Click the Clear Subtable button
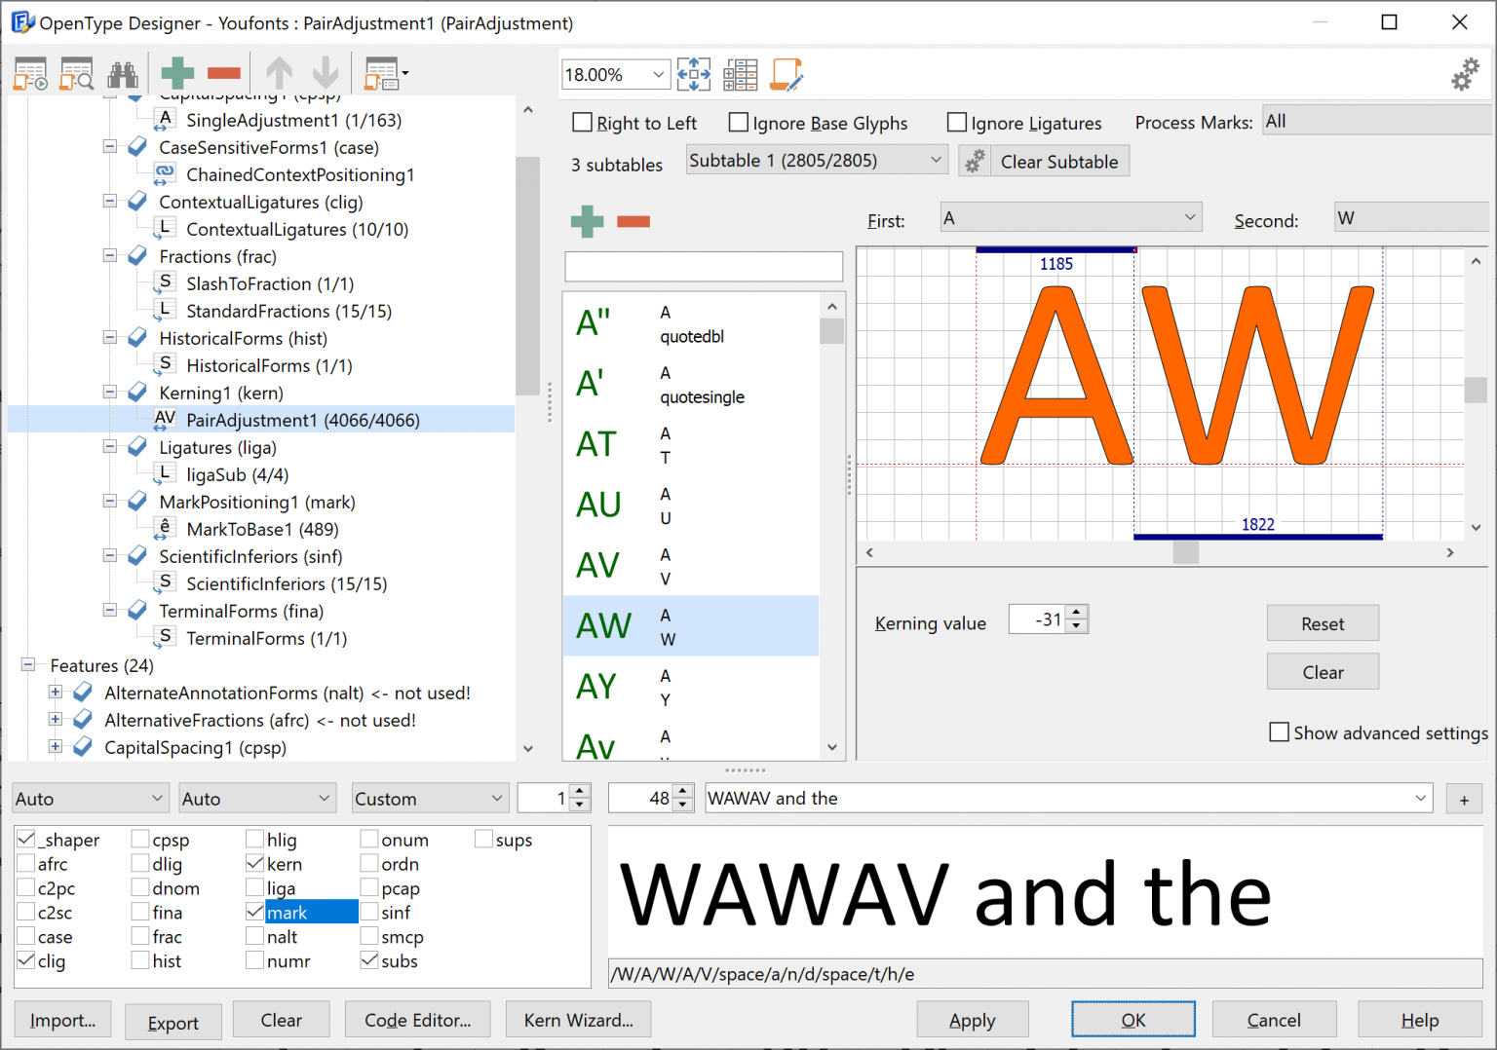The image size is (1497, 1050). point(1058,162)
